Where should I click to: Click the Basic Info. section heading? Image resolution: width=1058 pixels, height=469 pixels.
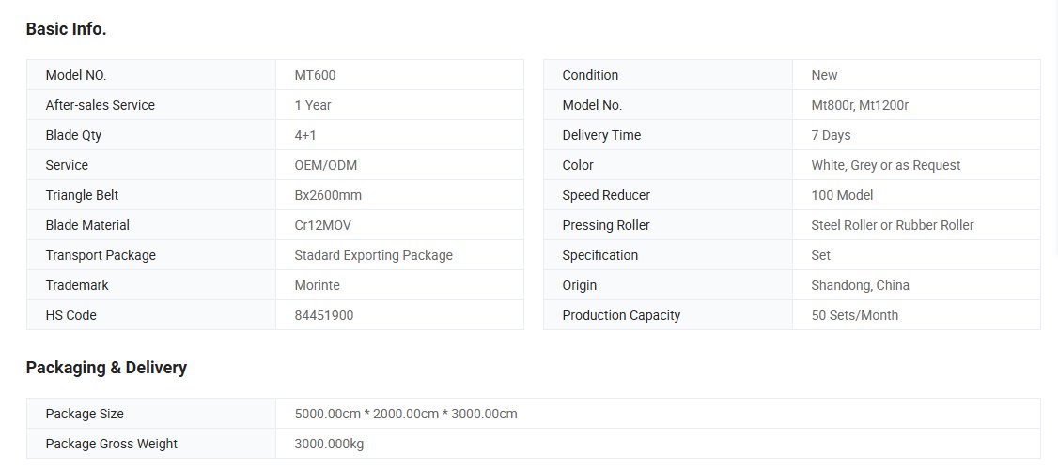(x=66, y=29)
